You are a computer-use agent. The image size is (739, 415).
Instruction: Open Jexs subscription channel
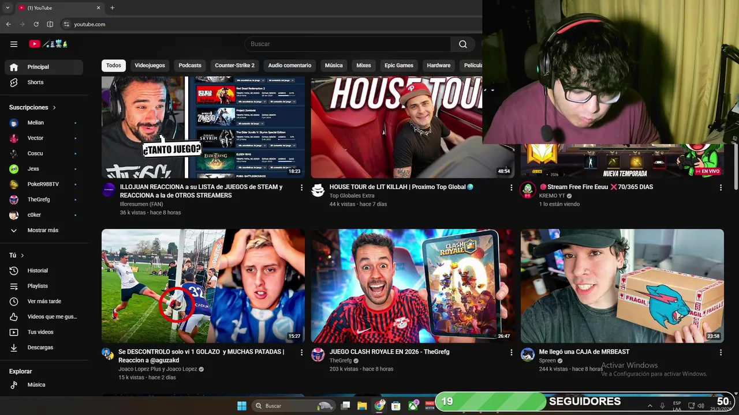(44, 169)
